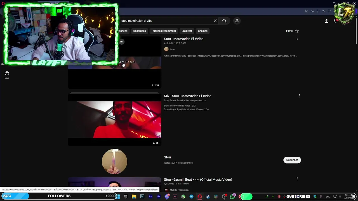Open Stou - 9asmi Official Music Video title

click(198, 180)
